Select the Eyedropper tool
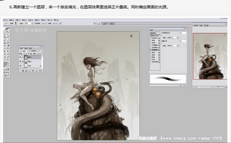The width and height of the screenshot is (231, 143). click(x=8, y=57)
